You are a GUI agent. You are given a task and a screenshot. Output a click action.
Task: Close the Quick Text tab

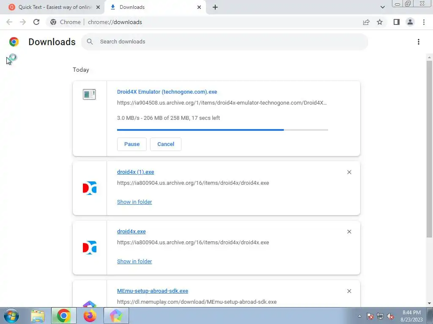coord(98,7)
